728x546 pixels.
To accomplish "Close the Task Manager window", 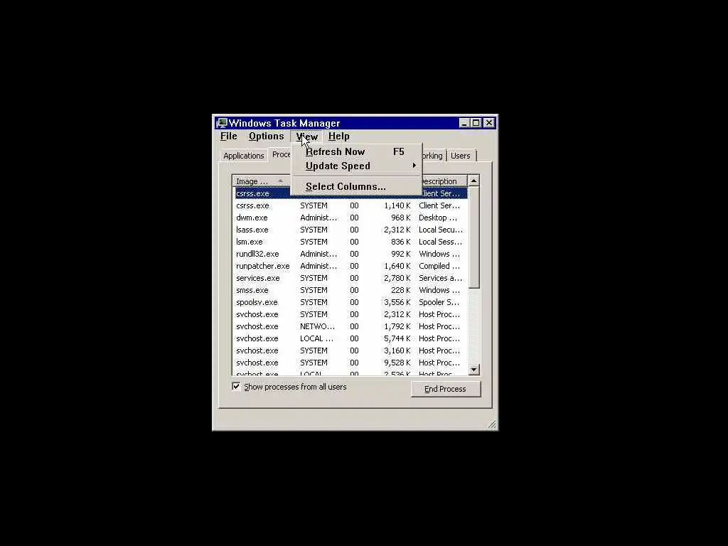I will pos(489,123).
